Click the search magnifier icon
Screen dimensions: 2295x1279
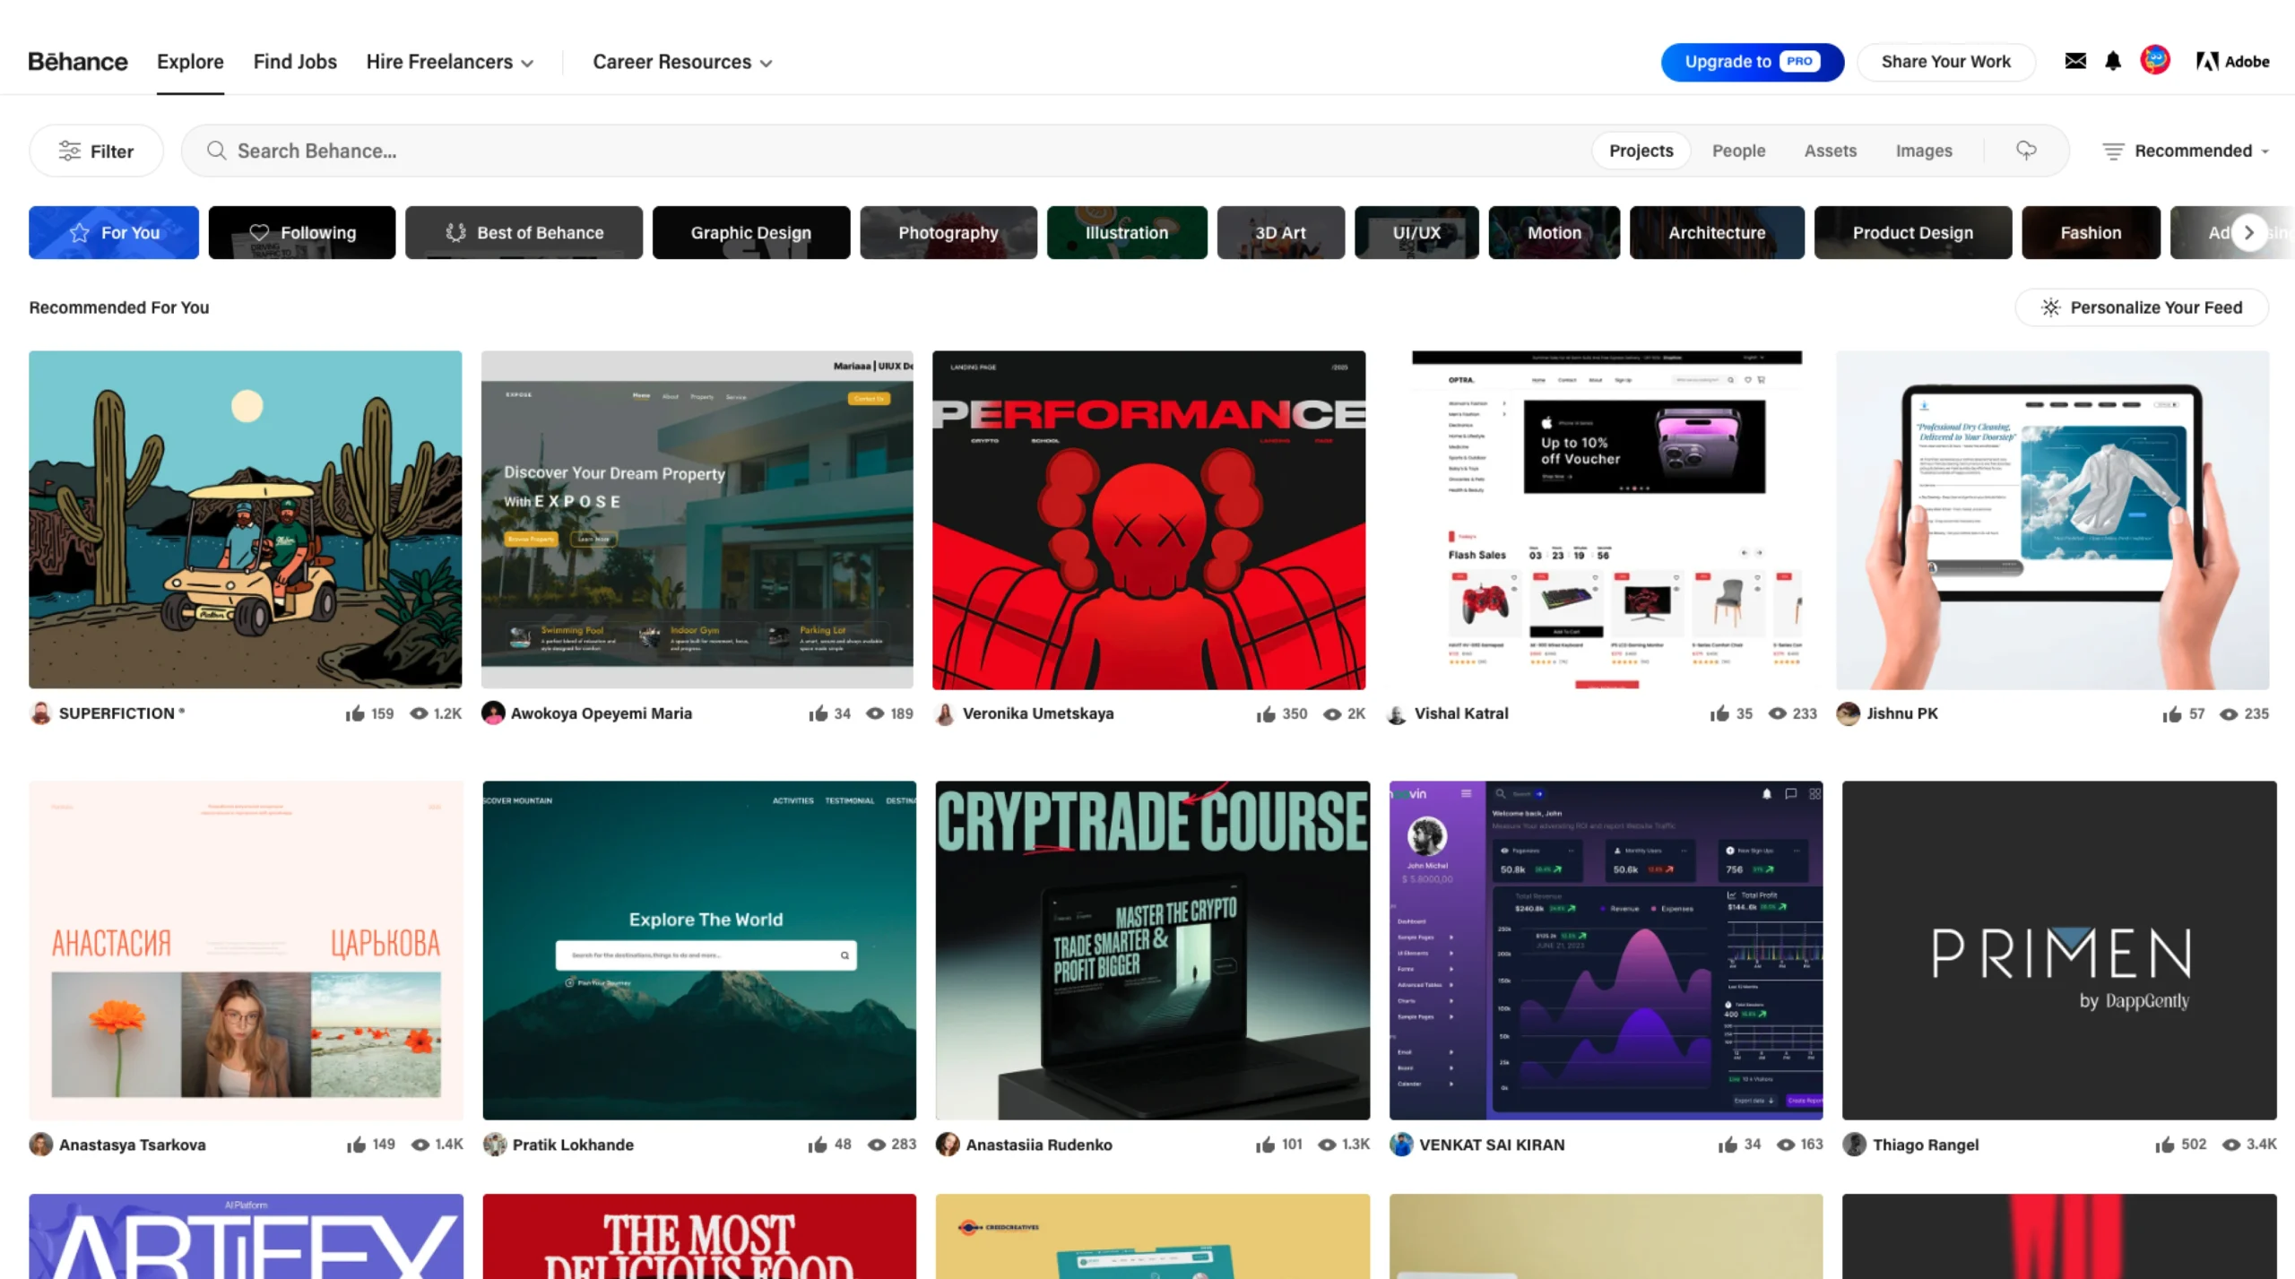[x=216, y=151]
